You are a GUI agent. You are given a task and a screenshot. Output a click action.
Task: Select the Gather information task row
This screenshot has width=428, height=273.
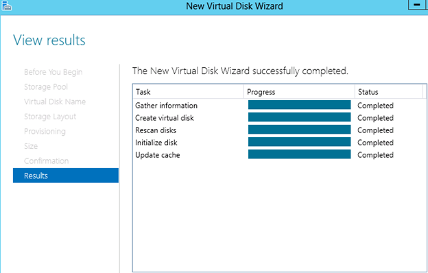pos(278,106)
